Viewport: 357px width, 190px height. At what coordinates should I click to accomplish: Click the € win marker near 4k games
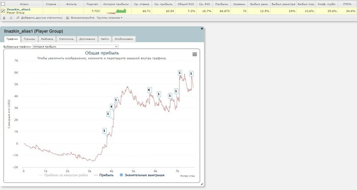[x=112, y=106]
